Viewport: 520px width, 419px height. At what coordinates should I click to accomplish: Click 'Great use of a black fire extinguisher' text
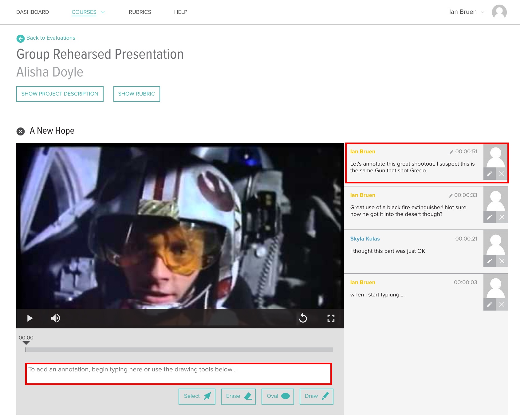pyautogui.click(x=408, y=211)
